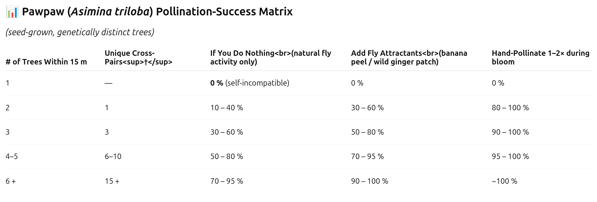597x202 pixels.
Task: Select the '10 – 40 %' cell
Action: (226, 108)
